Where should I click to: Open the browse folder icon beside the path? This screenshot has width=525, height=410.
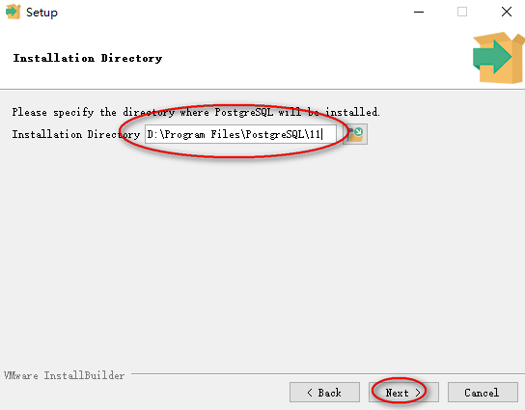click(x=355, y=134)
